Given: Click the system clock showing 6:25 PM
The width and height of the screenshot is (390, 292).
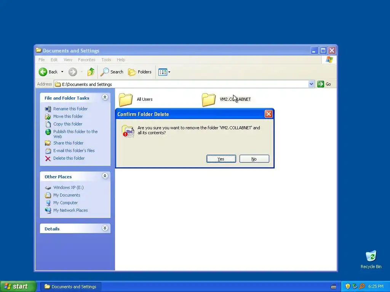Looking at the screenshot, I should [376, 287].
